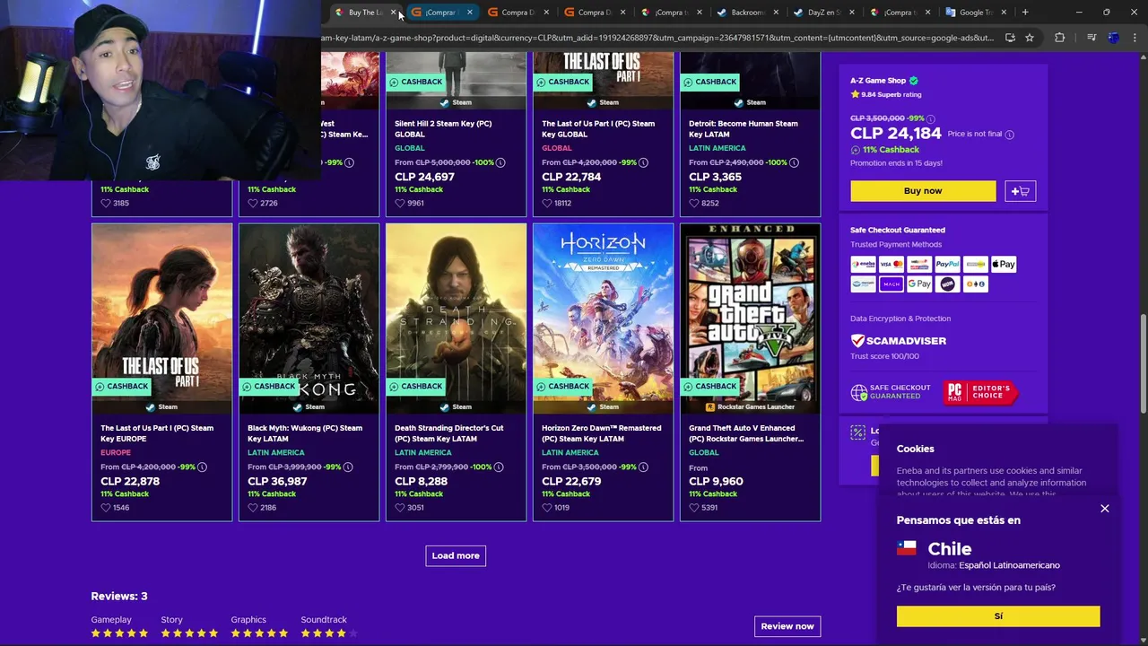Close the Backrooms tab
This screenshot has height=646, width=1148.
pyautogui.click(x=775, y=13)
